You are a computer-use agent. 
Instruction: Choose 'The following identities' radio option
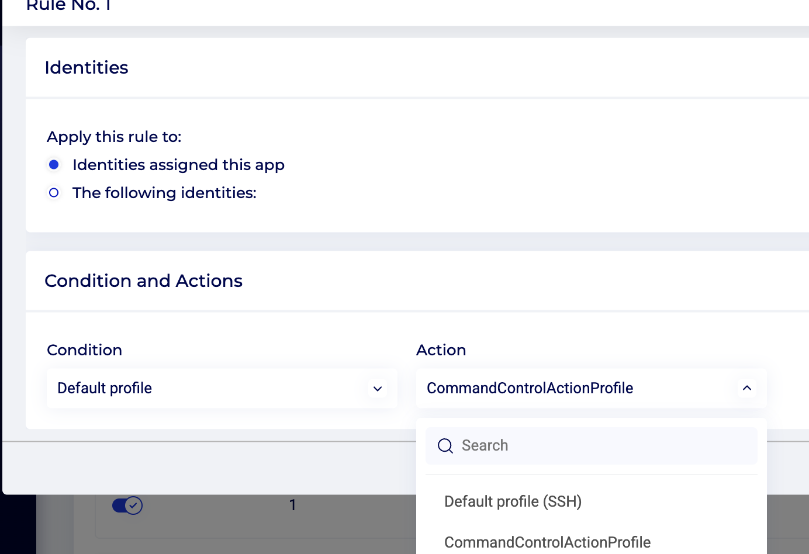click(54, 193)
